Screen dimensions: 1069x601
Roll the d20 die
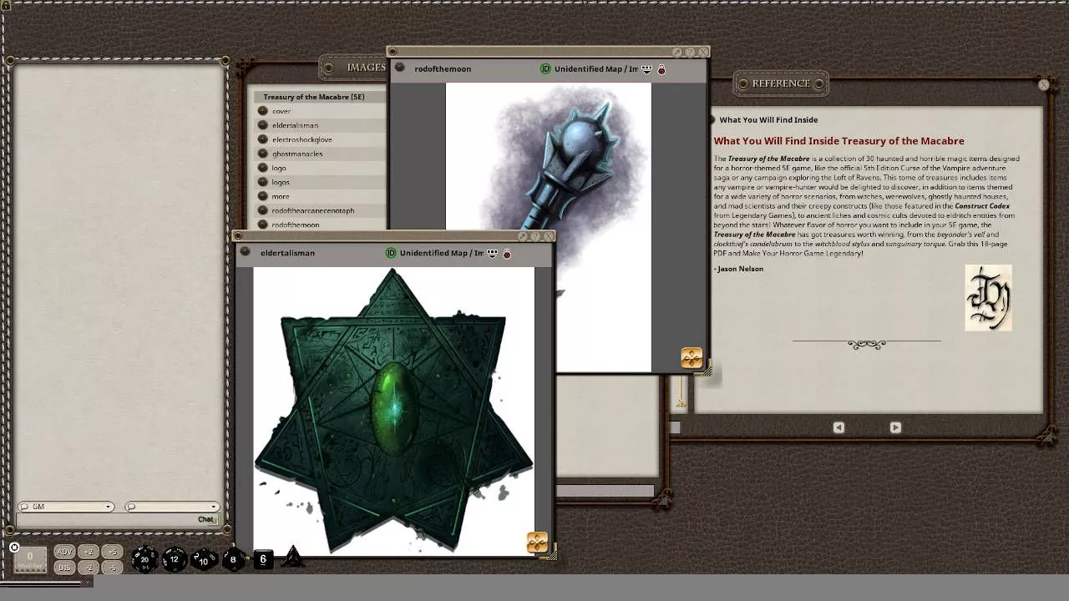[x=144, y=559]
